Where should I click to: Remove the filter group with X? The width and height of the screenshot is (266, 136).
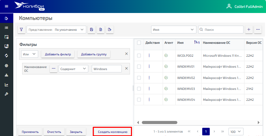pyautogui.click(x=127, y=54)
